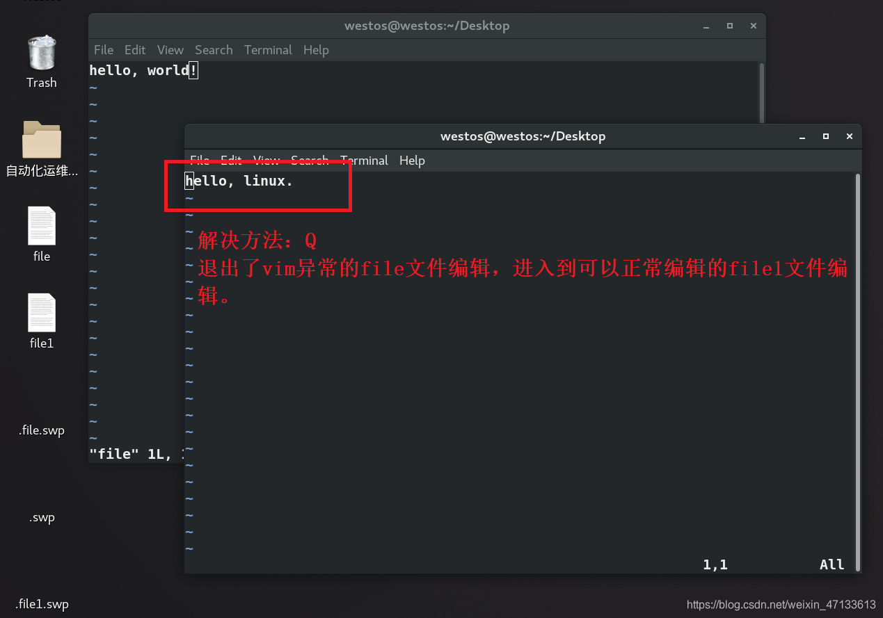
Task: Click the 'hello, linux.' line in front terminal
Action: click(239, 181)
